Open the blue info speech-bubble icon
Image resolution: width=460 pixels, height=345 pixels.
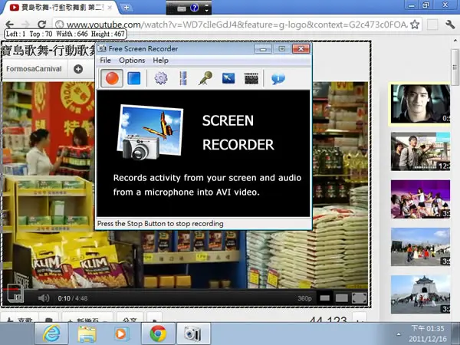278,78
